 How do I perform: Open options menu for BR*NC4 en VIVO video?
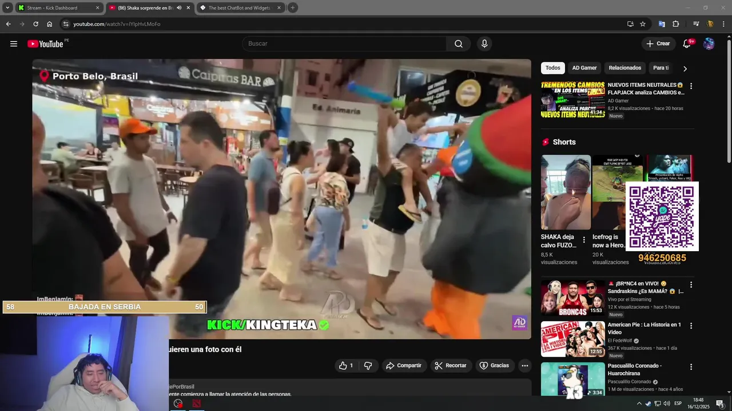[691, 285]
